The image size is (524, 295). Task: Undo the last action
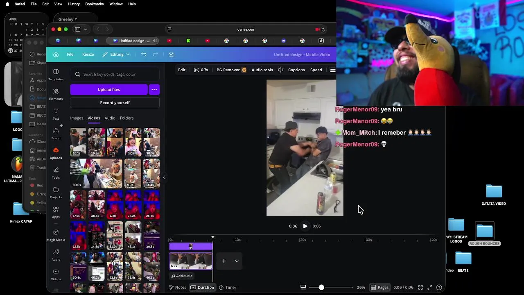point(144,54)
